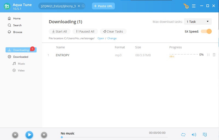
Task: Toggle repeat loop mode
Action: click(x=183, y=135)
